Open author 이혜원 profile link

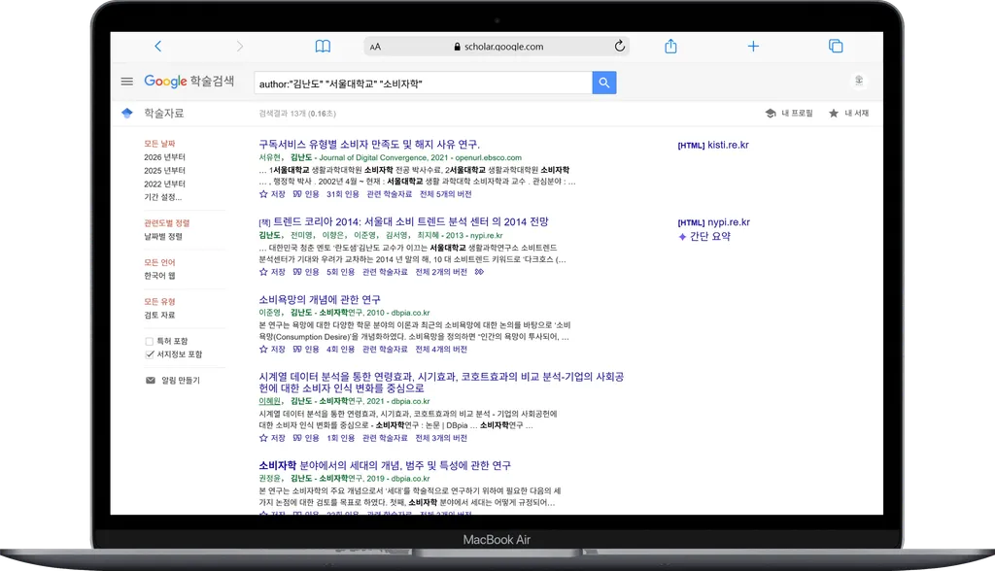click(x=270, y=402)
